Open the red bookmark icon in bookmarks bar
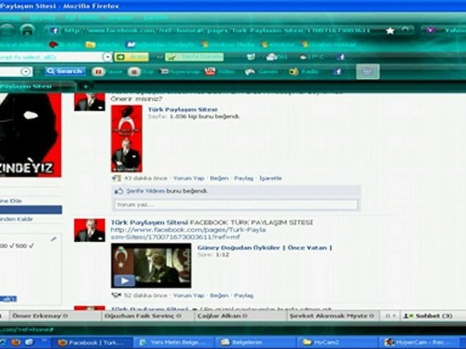 point(53,45)
